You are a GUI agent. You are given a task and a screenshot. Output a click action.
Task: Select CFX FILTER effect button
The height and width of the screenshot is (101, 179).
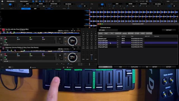(49, 8)
